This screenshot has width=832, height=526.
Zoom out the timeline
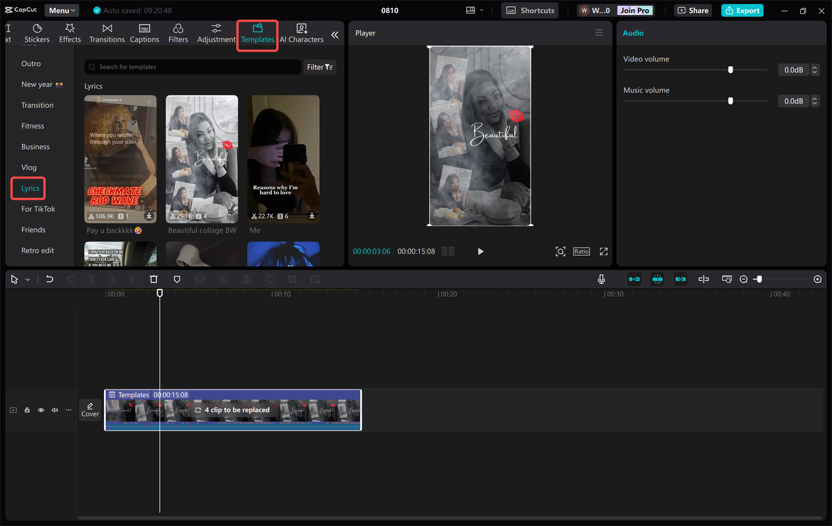[744, 279]
